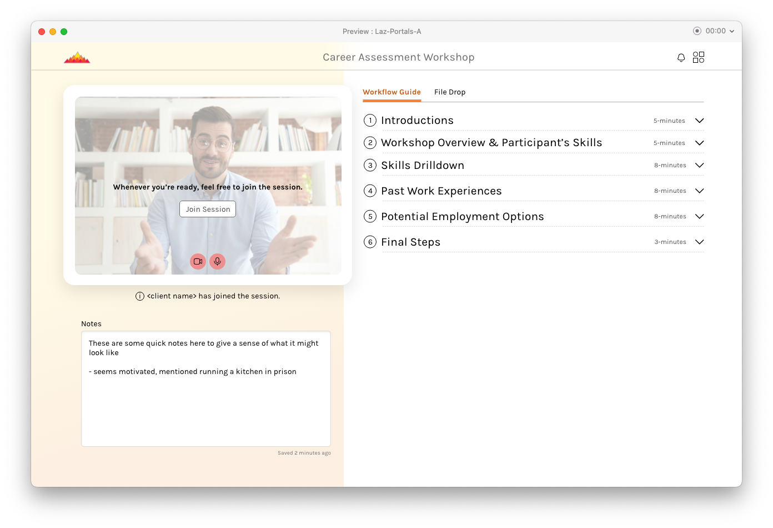
Task: Click the mountain logo in the header
Action: click(x=77, y=57)
